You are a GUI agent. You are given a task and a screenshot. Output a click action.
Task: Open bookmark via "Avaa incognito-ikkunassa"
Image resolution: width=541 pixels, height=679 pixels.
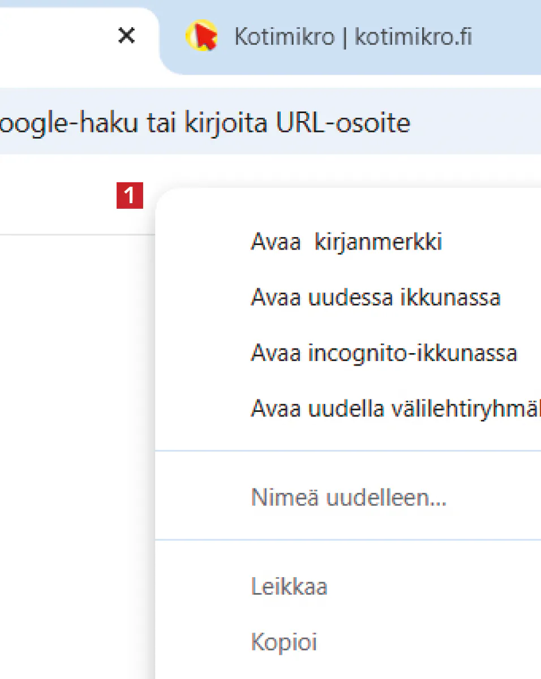click(384, 353)
